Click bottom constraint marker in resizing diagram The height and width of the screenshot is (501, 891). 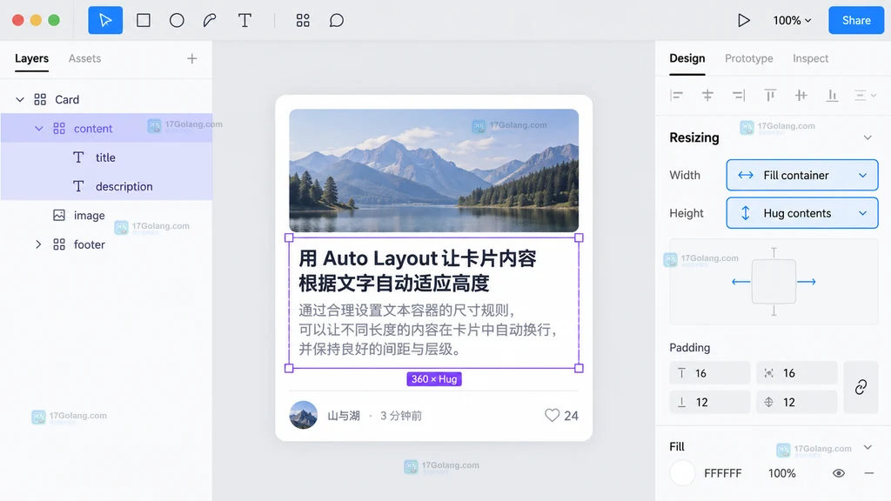[774, 311]
